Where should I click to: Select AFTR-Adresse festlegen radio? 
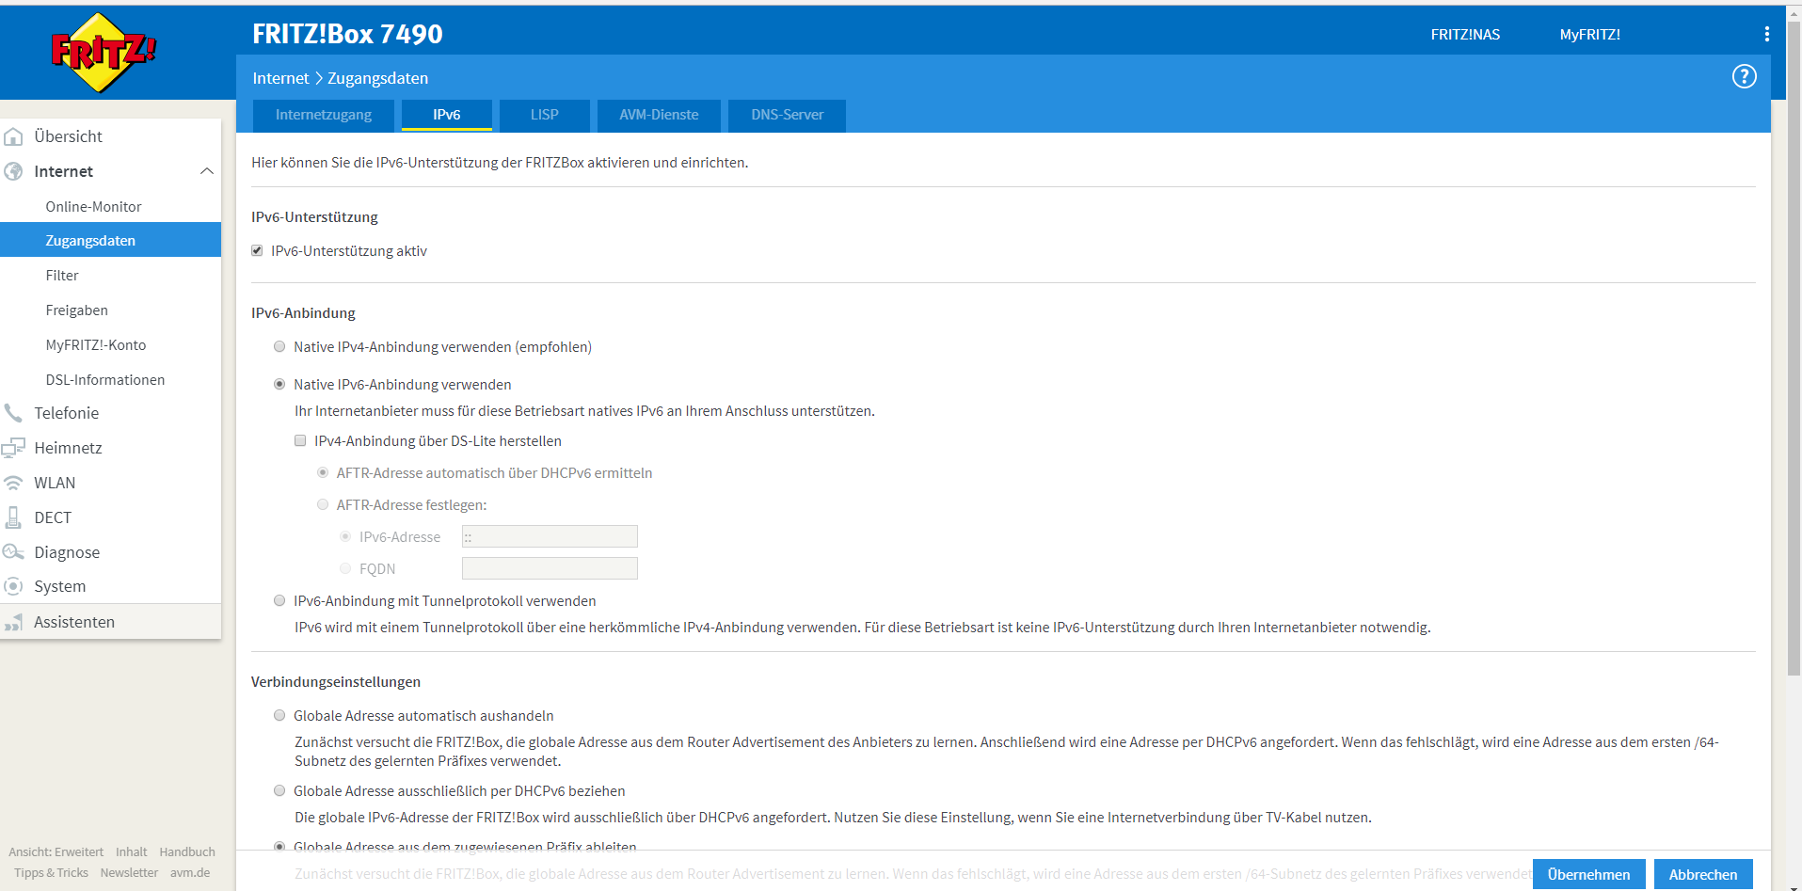coord(323,504)
